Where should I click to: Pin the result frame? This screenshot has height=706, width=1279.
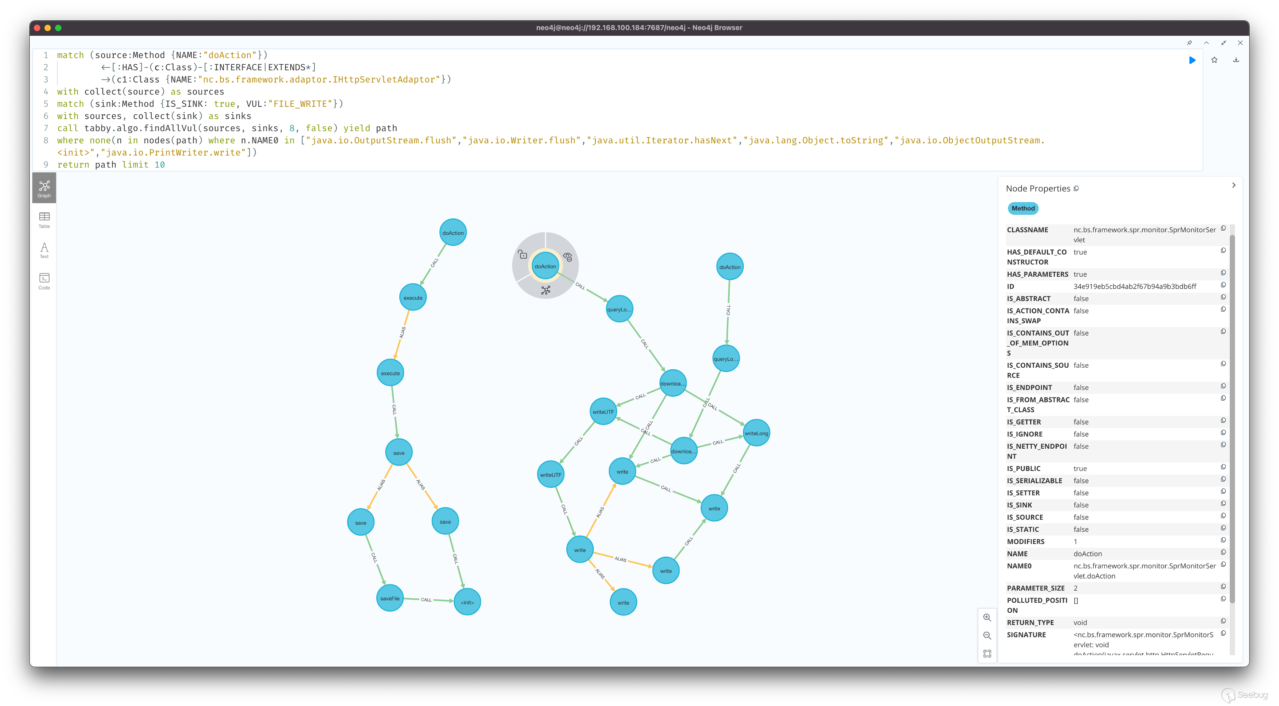coord(1190,43)
